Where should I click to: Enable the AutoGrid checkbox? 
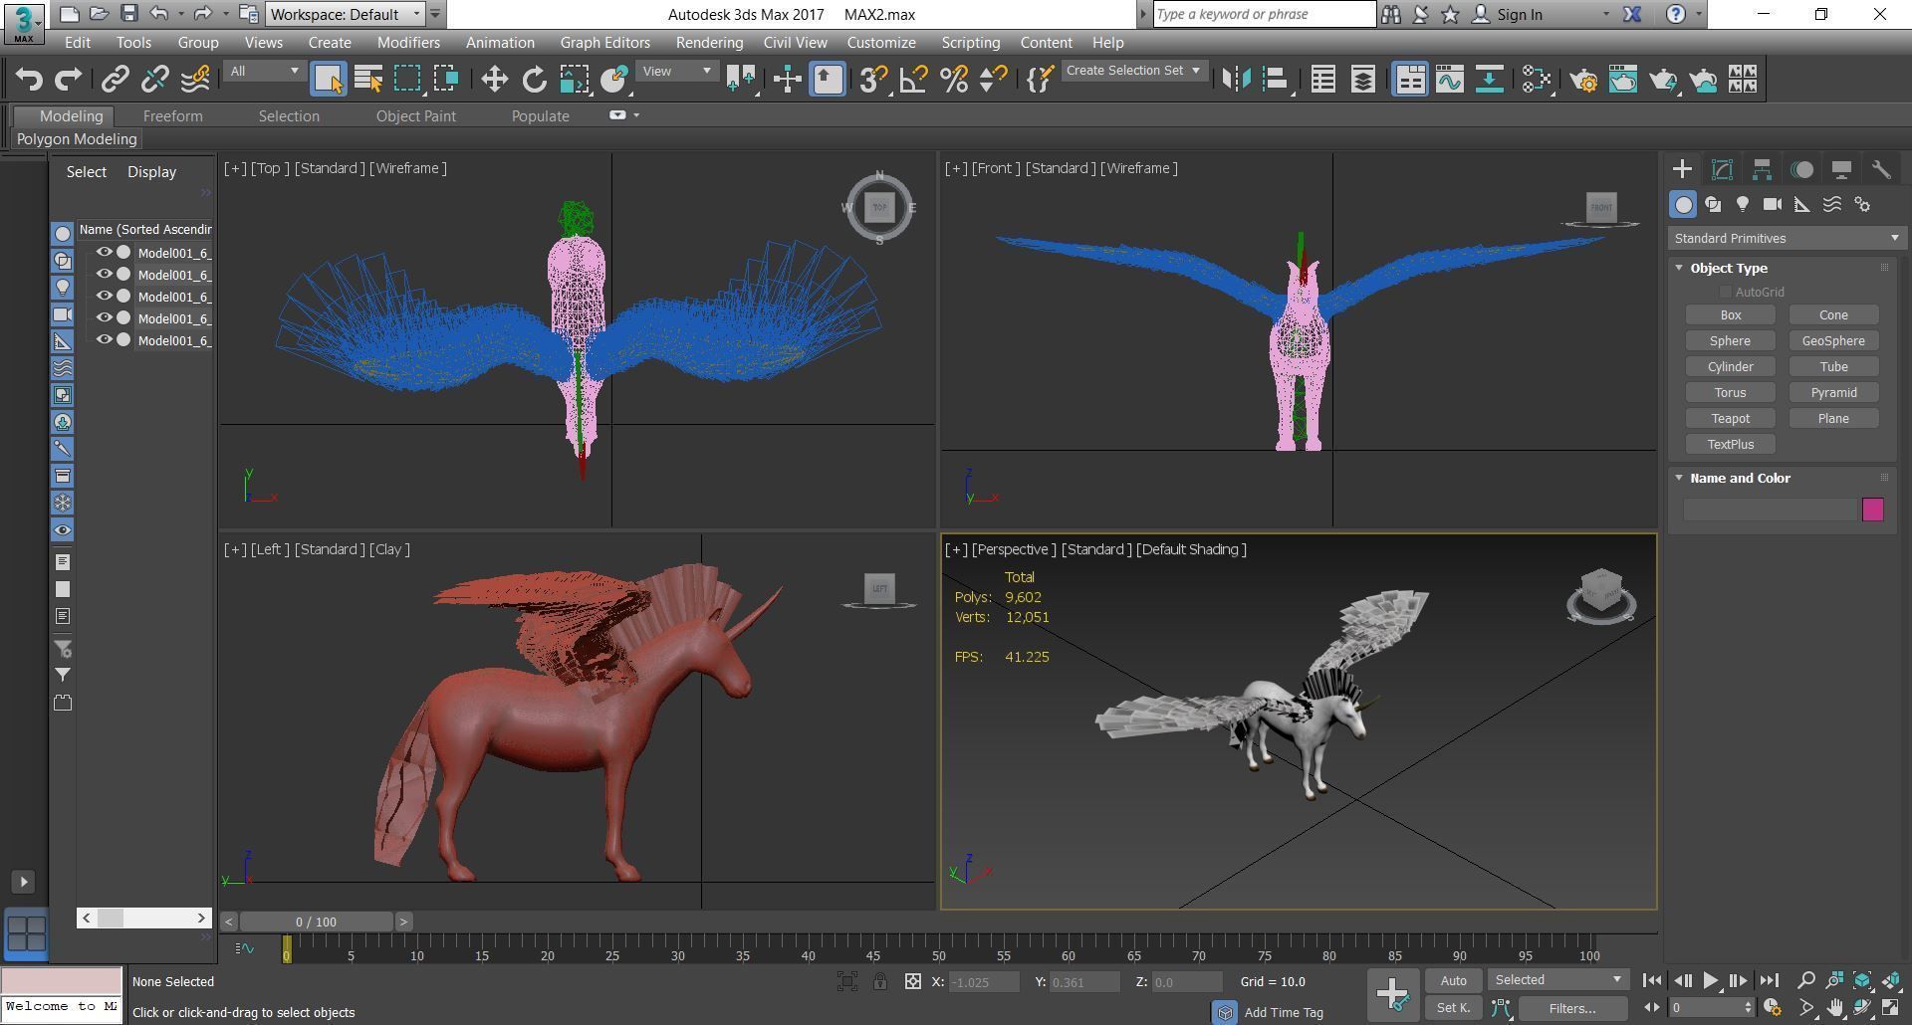click(1725, 292)
